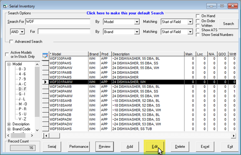Click the current-row arrow marker for WDF331PAMW
This screenshot has width=241, height=155.
(45, 82)
